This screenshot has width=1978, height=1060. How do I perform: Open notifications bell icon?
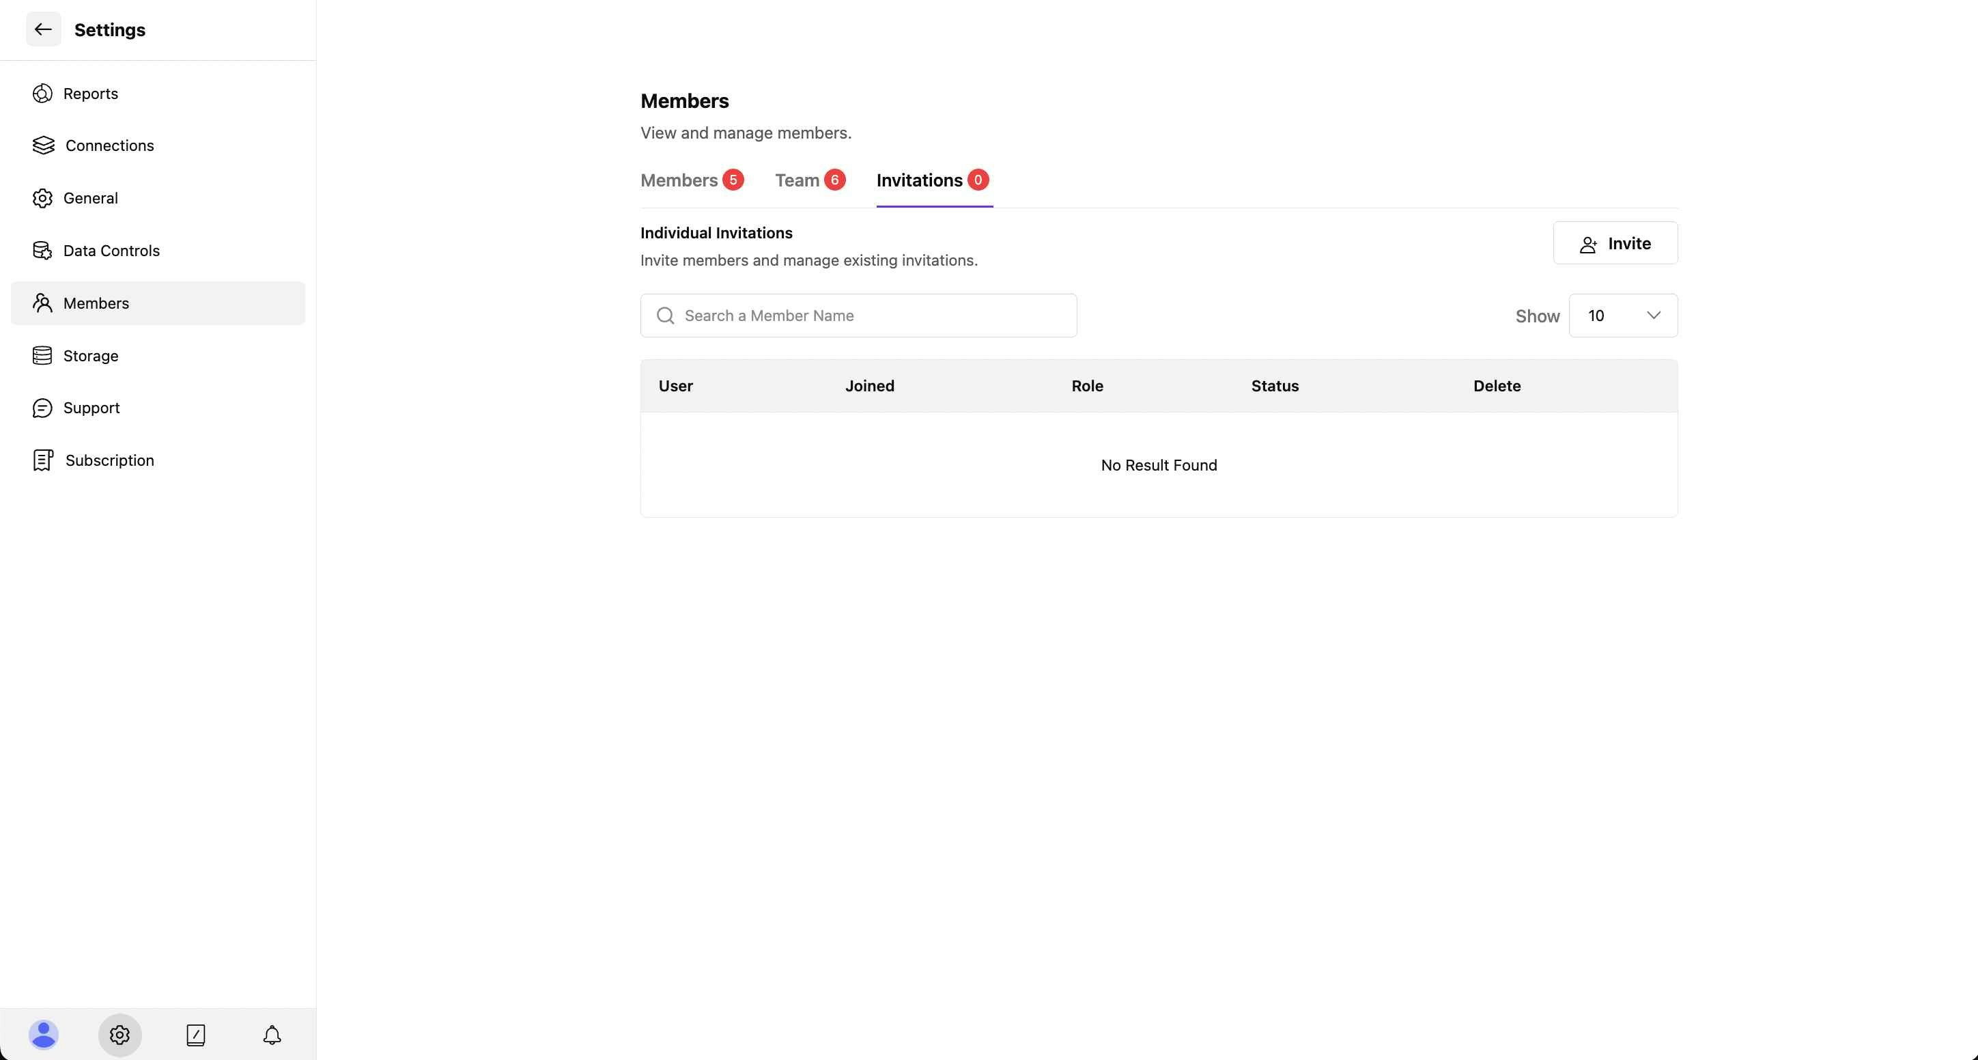pyautogui.click(x=272, y=1035)
